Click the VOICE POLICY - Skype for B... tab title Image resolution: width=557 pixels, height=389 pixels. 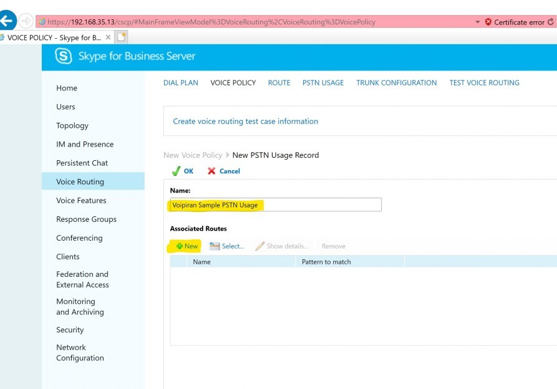[x=54, y=37]
